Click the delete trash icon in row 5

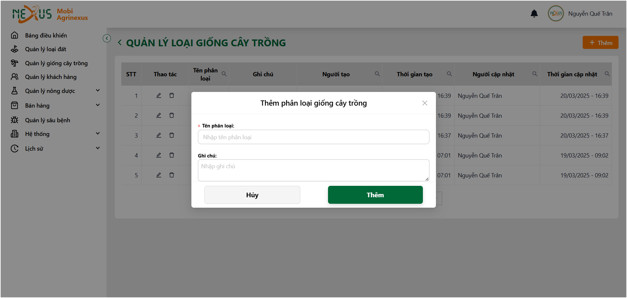pos(172,175)
